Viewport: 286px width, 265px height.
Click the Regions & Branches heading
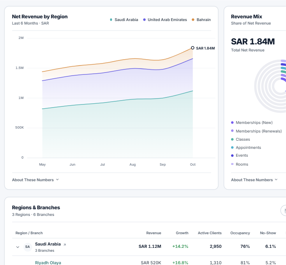pos(36,208)
